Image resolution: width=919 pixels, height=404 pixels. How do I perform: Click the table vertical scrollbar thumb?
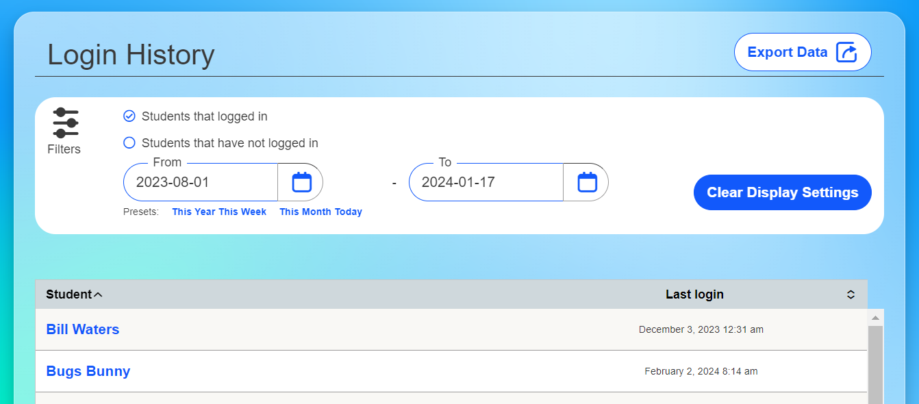[875, 365]
